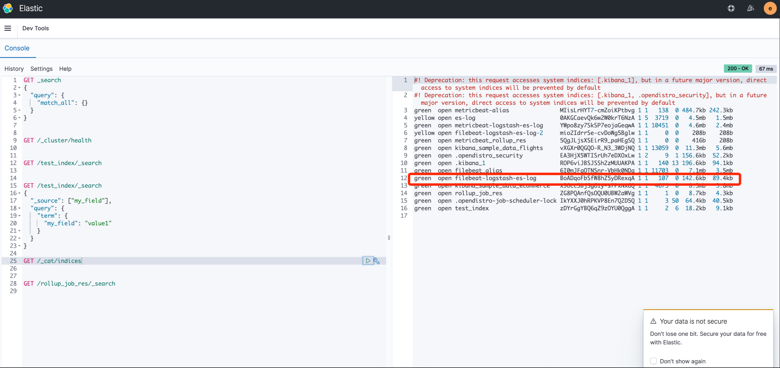Viewport: 780px width, 368px height.
Task: Open the wrench request options icon
Action: [376, 260]
